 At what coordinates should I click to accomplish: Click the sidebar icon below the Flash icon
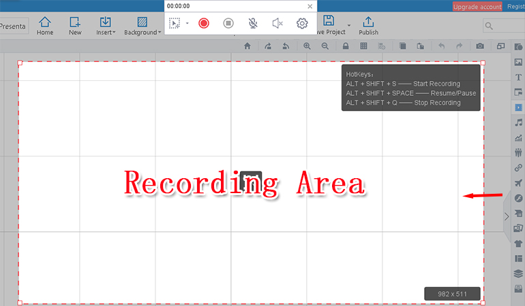pos(518,213)
